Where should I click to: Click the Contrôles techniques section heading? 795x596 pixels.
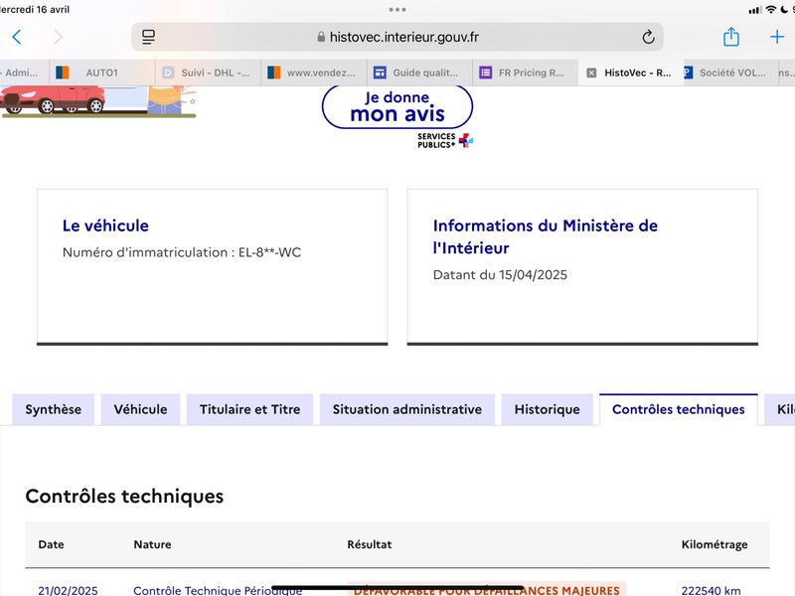point(124,496)
